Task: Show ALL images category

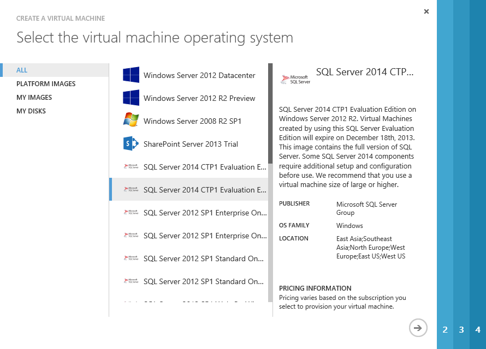Action: tap(55, 70)
